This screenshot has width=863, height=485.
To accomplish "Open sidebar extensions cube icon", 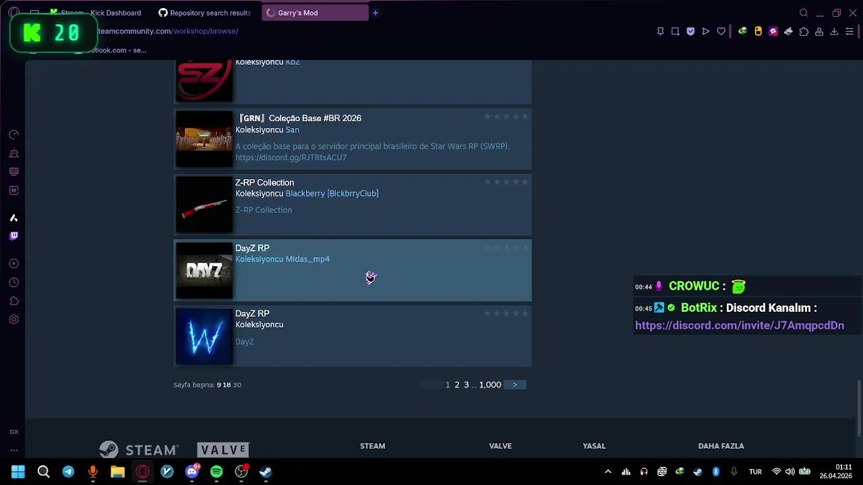I will [x=13, y=301].
